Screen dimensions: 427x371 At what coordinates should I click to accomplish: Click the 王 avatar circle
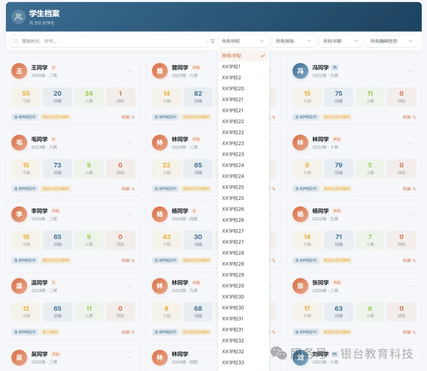[x=19, y=71]
